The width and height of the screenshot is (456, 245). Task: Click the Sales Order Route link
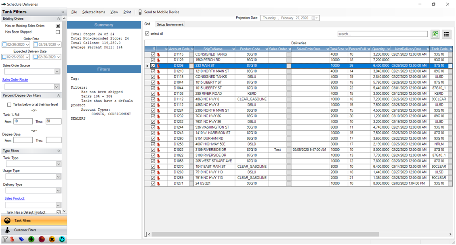pos(15,80)
